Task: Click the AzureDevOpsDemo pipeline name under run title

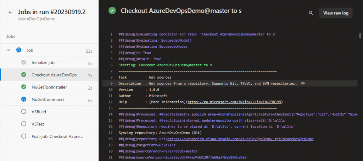Action: point(37,19)
